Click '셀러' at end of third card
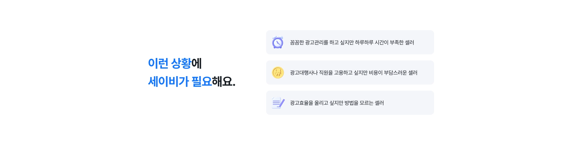 tap(379, 103)
